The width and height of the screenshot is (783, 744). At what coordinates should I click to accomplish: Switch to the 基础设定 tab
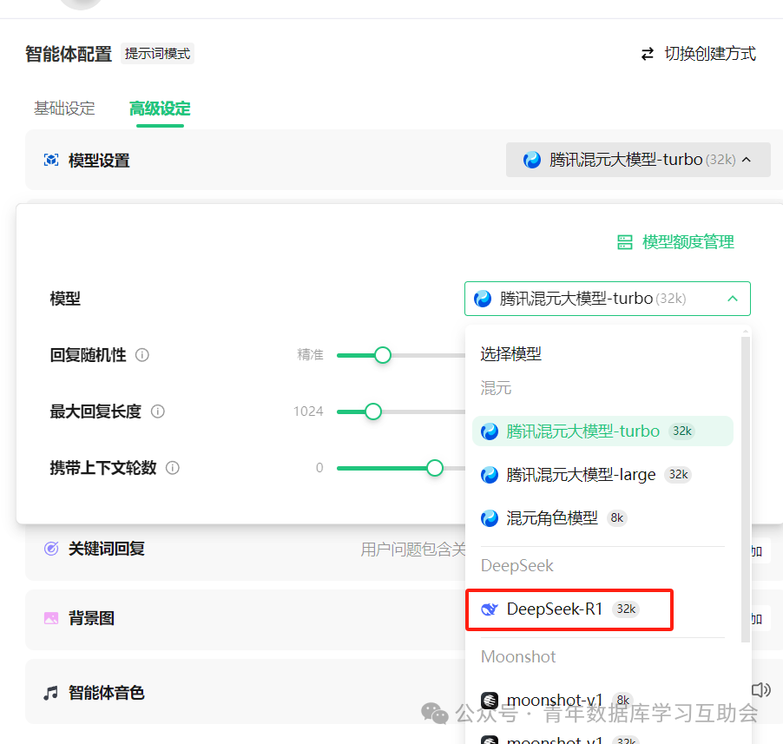pos(64,109)
